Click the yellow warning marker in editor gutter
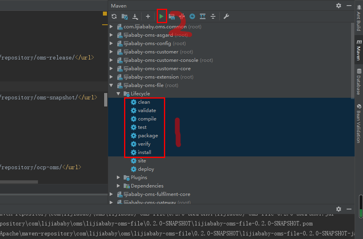 105,14
